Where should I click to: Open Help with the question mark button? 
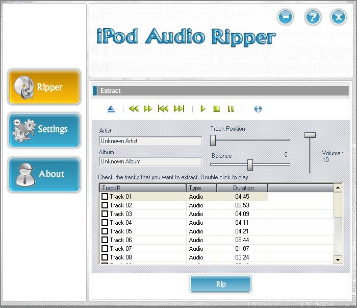[313, 17]
